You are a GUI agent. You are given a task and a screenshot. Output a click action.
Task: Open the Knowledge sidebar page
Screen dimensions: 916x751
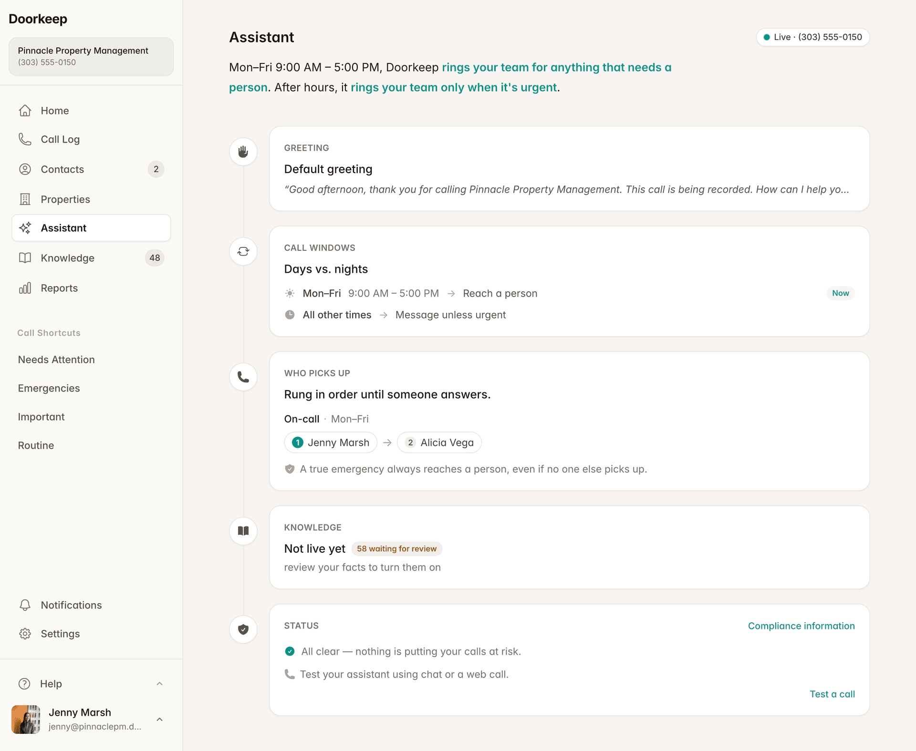click(x=91, y=258)
